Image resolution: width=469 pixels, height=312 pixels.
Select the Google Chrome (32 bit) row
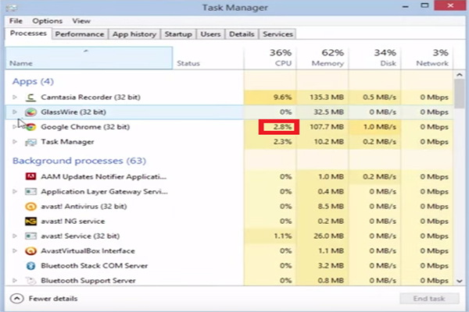(229, 127)
